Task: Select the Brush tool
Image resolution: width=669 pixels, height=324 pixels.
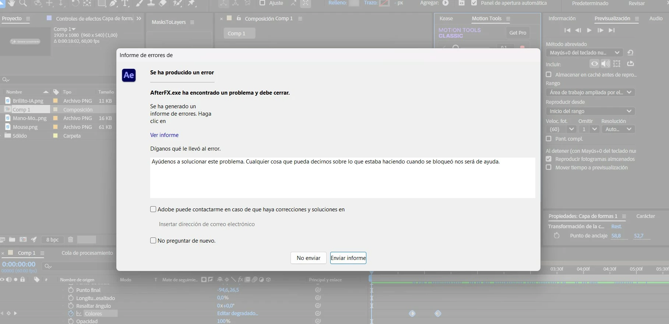Action: (140, 3)
